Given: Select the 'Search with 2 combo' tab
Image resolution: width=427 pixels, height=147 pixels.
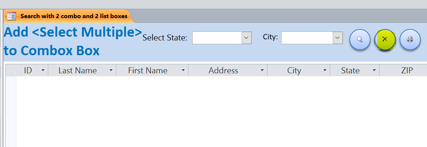Looking at the screenshot, I should click(68, 16).
